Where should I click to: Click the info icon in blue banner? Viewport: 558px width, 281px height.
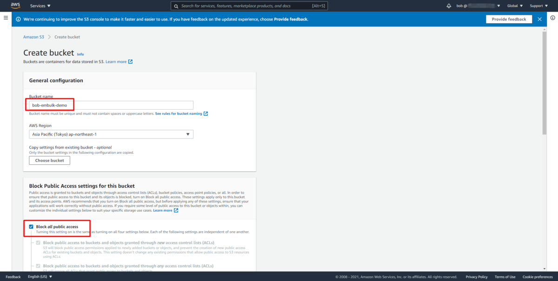coord(19,19)
